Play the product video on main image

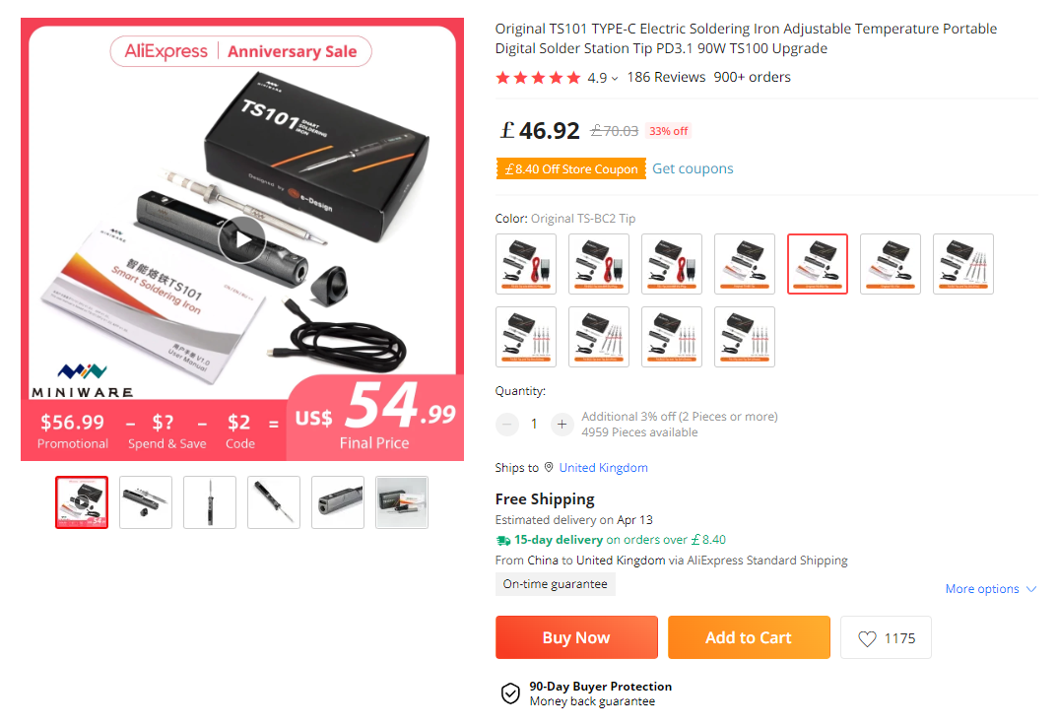tap(242, 239)
